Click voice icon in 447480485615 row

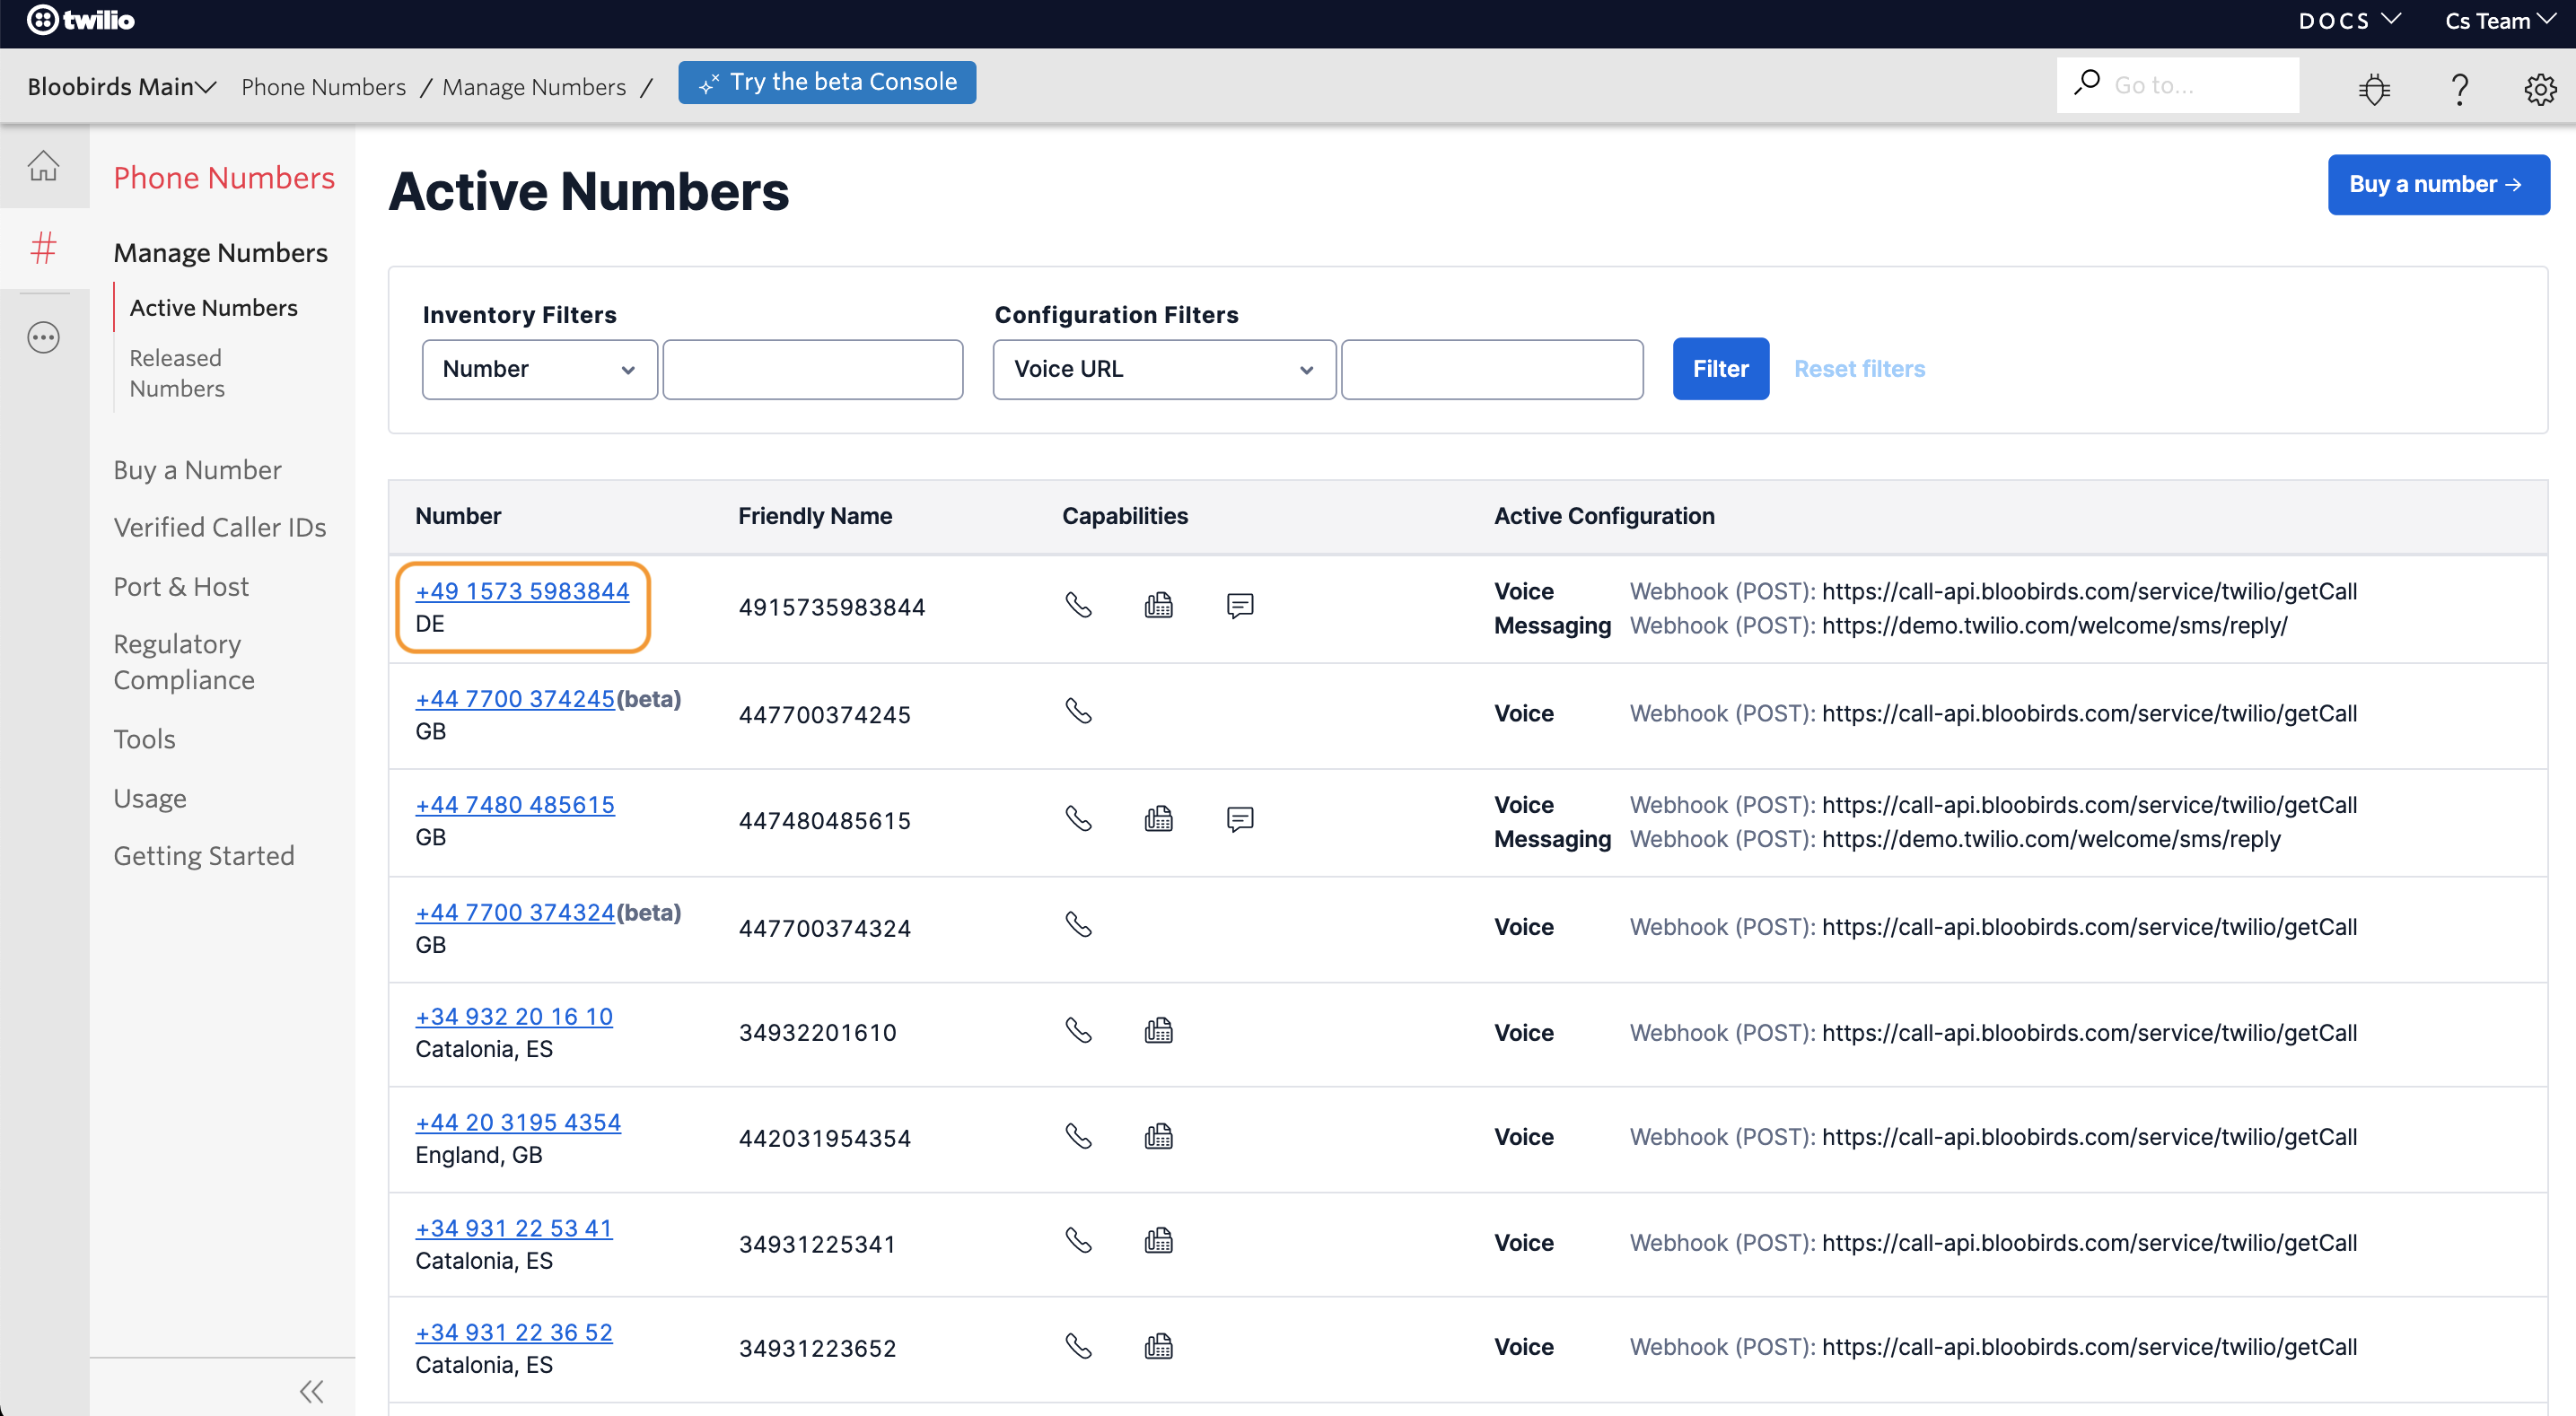[1078, 819]
